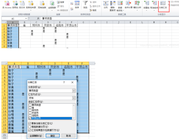Click the 自网站 (From Web) icon
This screenshot has height=139, width=179.
[x=15, y=5]
